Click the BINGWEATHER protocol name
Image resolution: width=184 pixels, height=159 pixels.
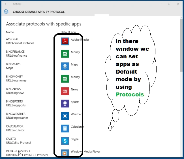pos(16,114)
